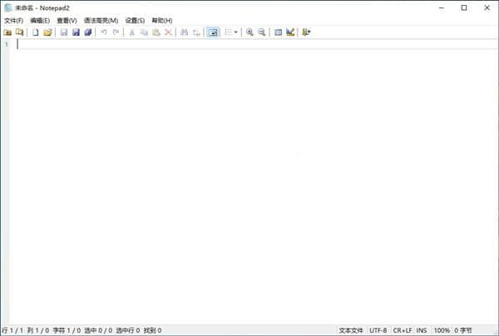
Task: Click the Paste clipboard icon
Action: 156,32
